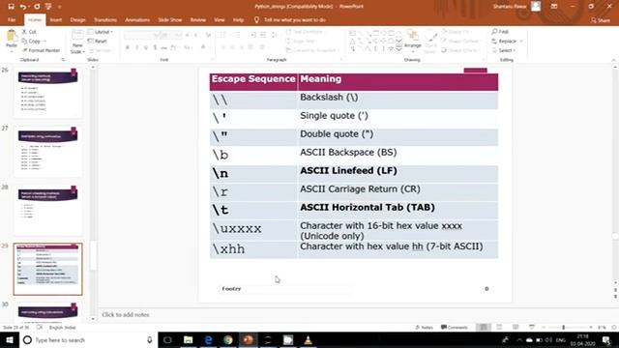Switch to the Insert tab
This screenshot has height=348, width=619.
pyautogui.click(x=56, y=19)
